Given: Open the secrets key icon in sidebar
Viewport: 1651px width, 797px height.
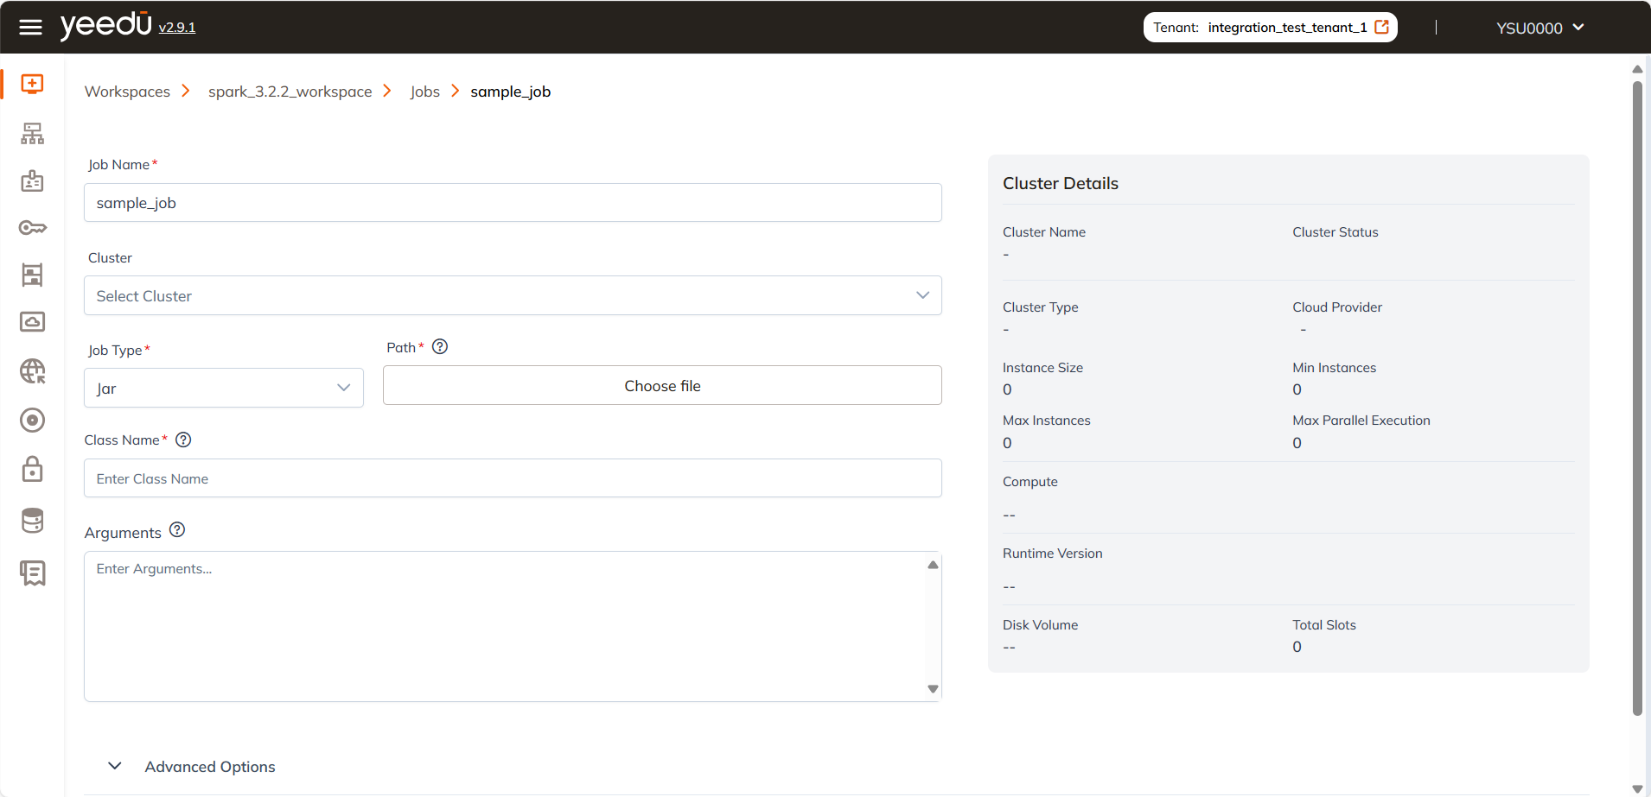Looking at the screenshot, I should tap(31, 227).
